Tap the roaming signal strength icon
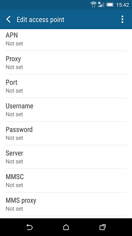 [101, 4]
